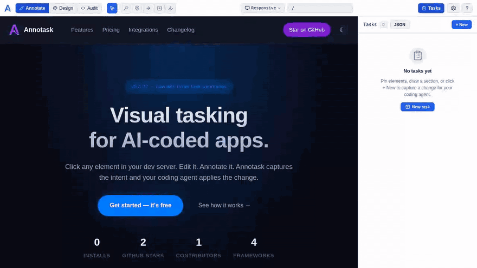Click the tasks count badge showing 0
Screen dimensions: 477x268
coord(383,24)
